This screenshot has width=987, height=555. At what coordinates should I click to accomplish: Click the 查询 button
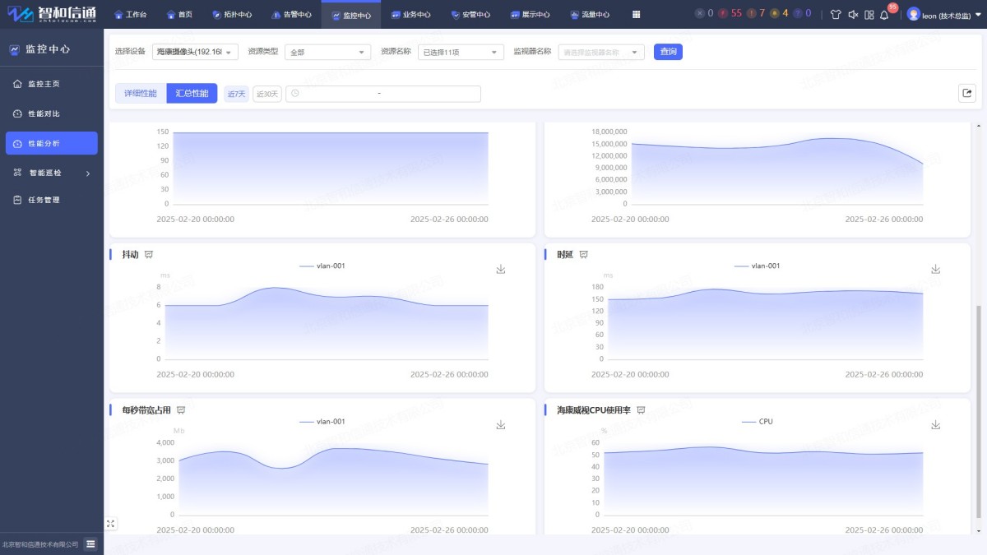[668, 52]
